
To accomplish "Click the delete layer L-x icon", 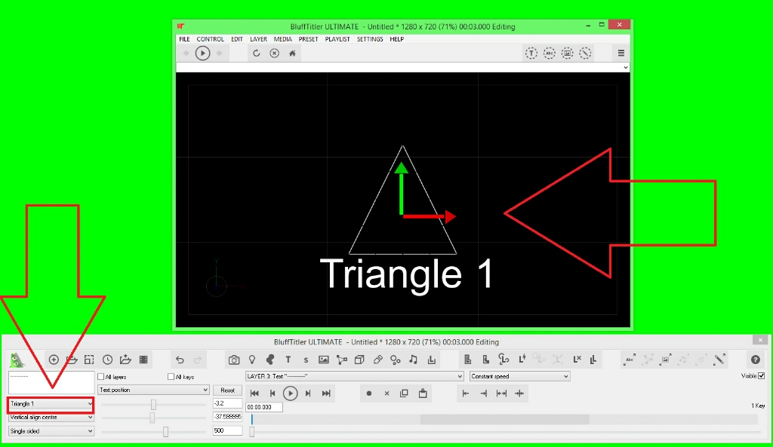I will click(x=577, y=360).
